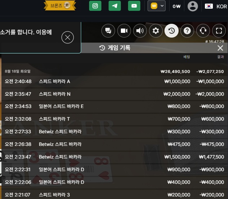Open the game settings gear
Viewport: 228px width, 199px height.
tap(156, 31)
